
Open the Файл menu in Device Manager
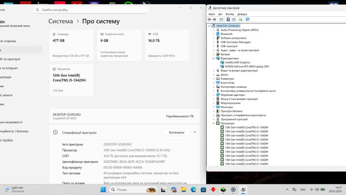pos(211,14)
